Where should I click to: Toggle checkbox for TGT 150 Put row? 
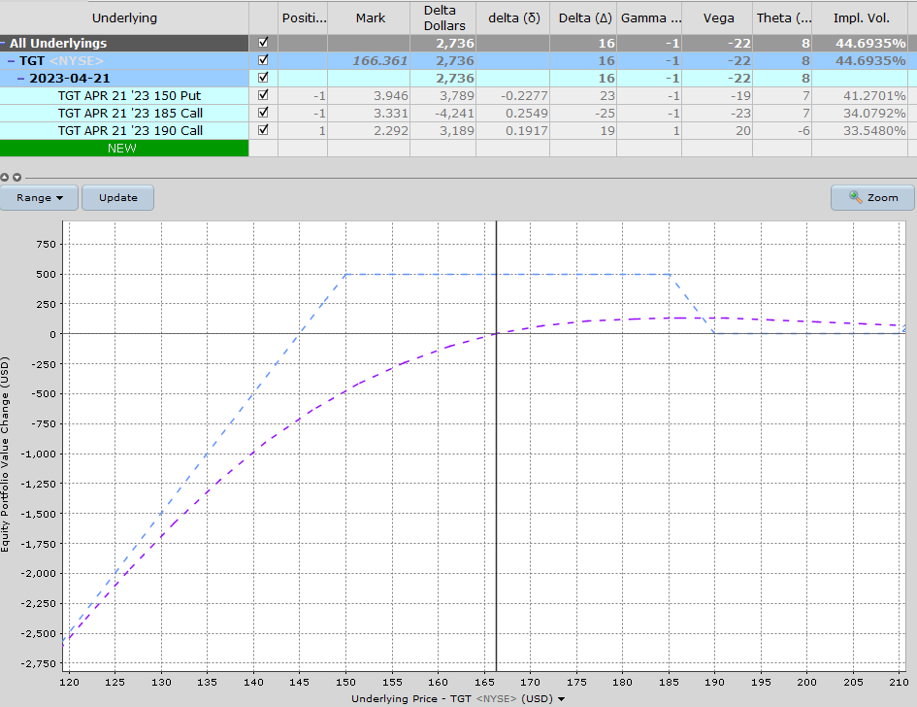[x=263, y=95]
